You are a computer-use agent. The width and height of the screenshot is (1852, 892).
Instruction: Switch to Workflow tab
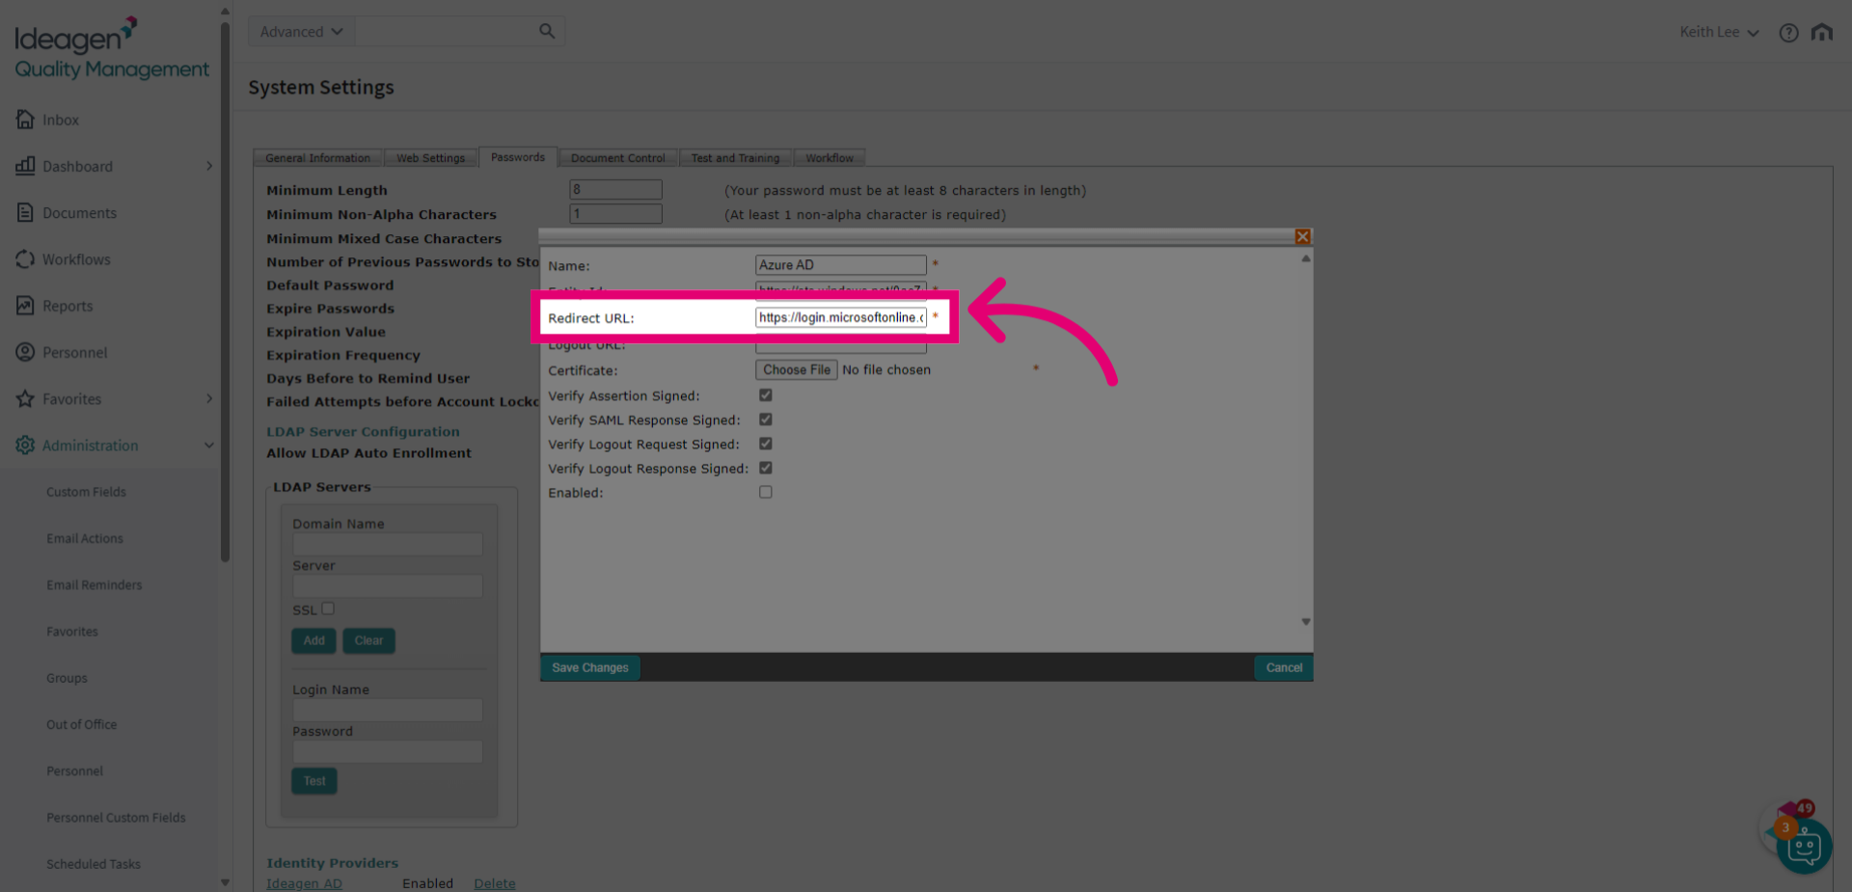(x=830, y=158)
